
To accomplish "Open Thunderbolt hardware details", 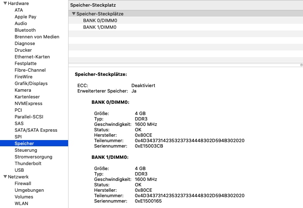I will coord(28,163).
